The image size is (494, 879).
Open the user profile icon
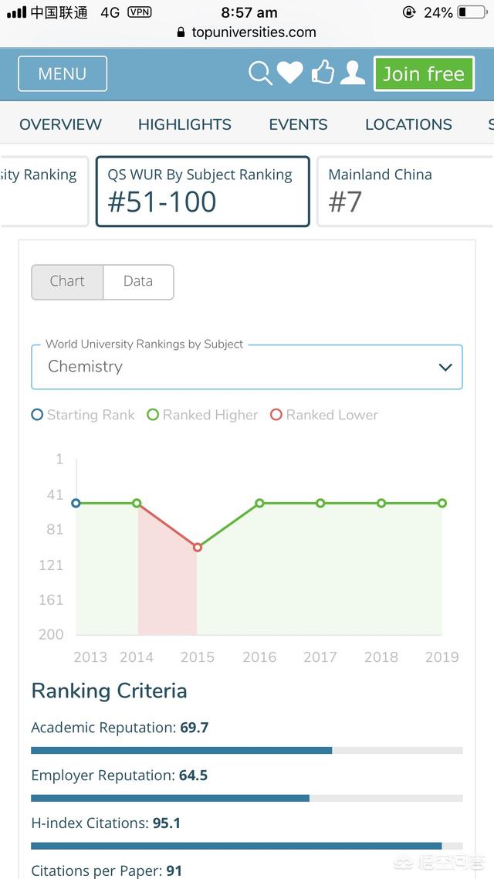(353, 73)
